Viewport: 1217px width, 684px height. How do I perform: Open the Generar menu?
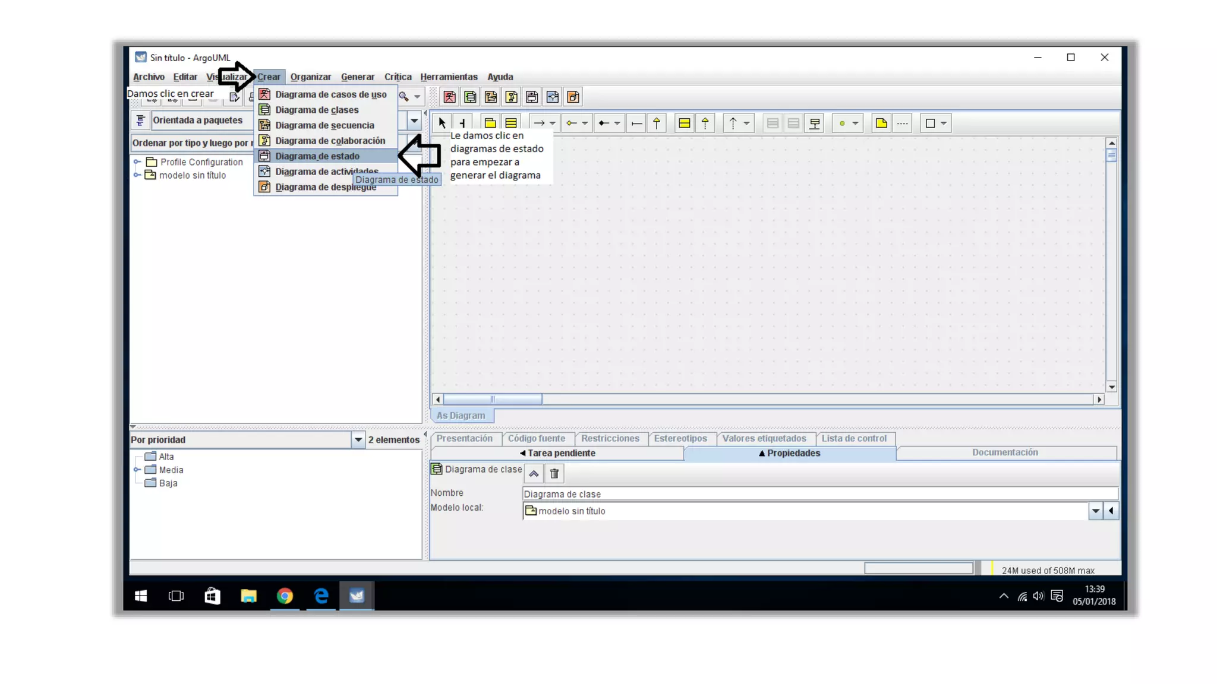(357, 77)
